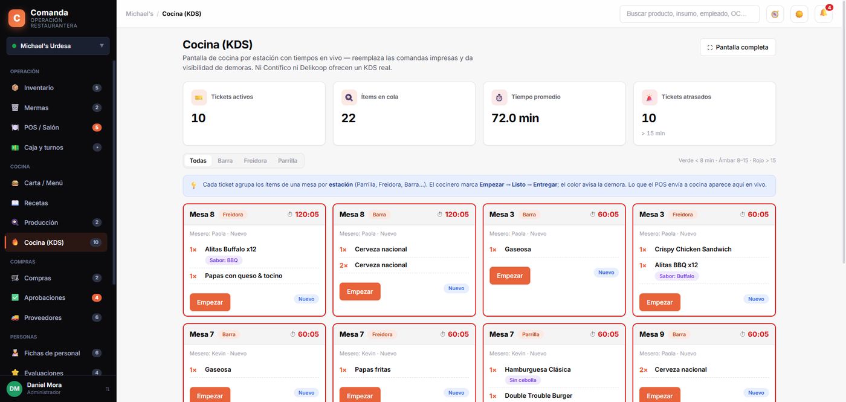
Task: Click the Daniel Mora DM avatar
Action: pos(15,389)
